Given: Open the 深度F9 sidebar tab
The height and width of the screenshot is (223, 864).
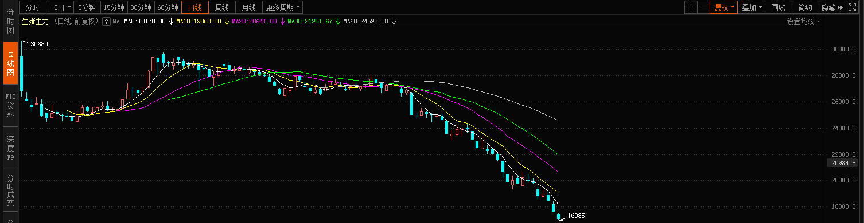Looking at the screenshot, I should (10, 148).
